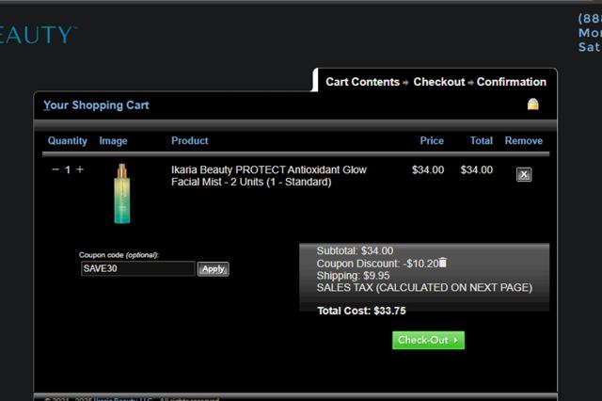Screen dimensions: 602x401
Task: Click the Total Cost: $33.75 text
Action: pyautogui.click(x=361, y=311)
